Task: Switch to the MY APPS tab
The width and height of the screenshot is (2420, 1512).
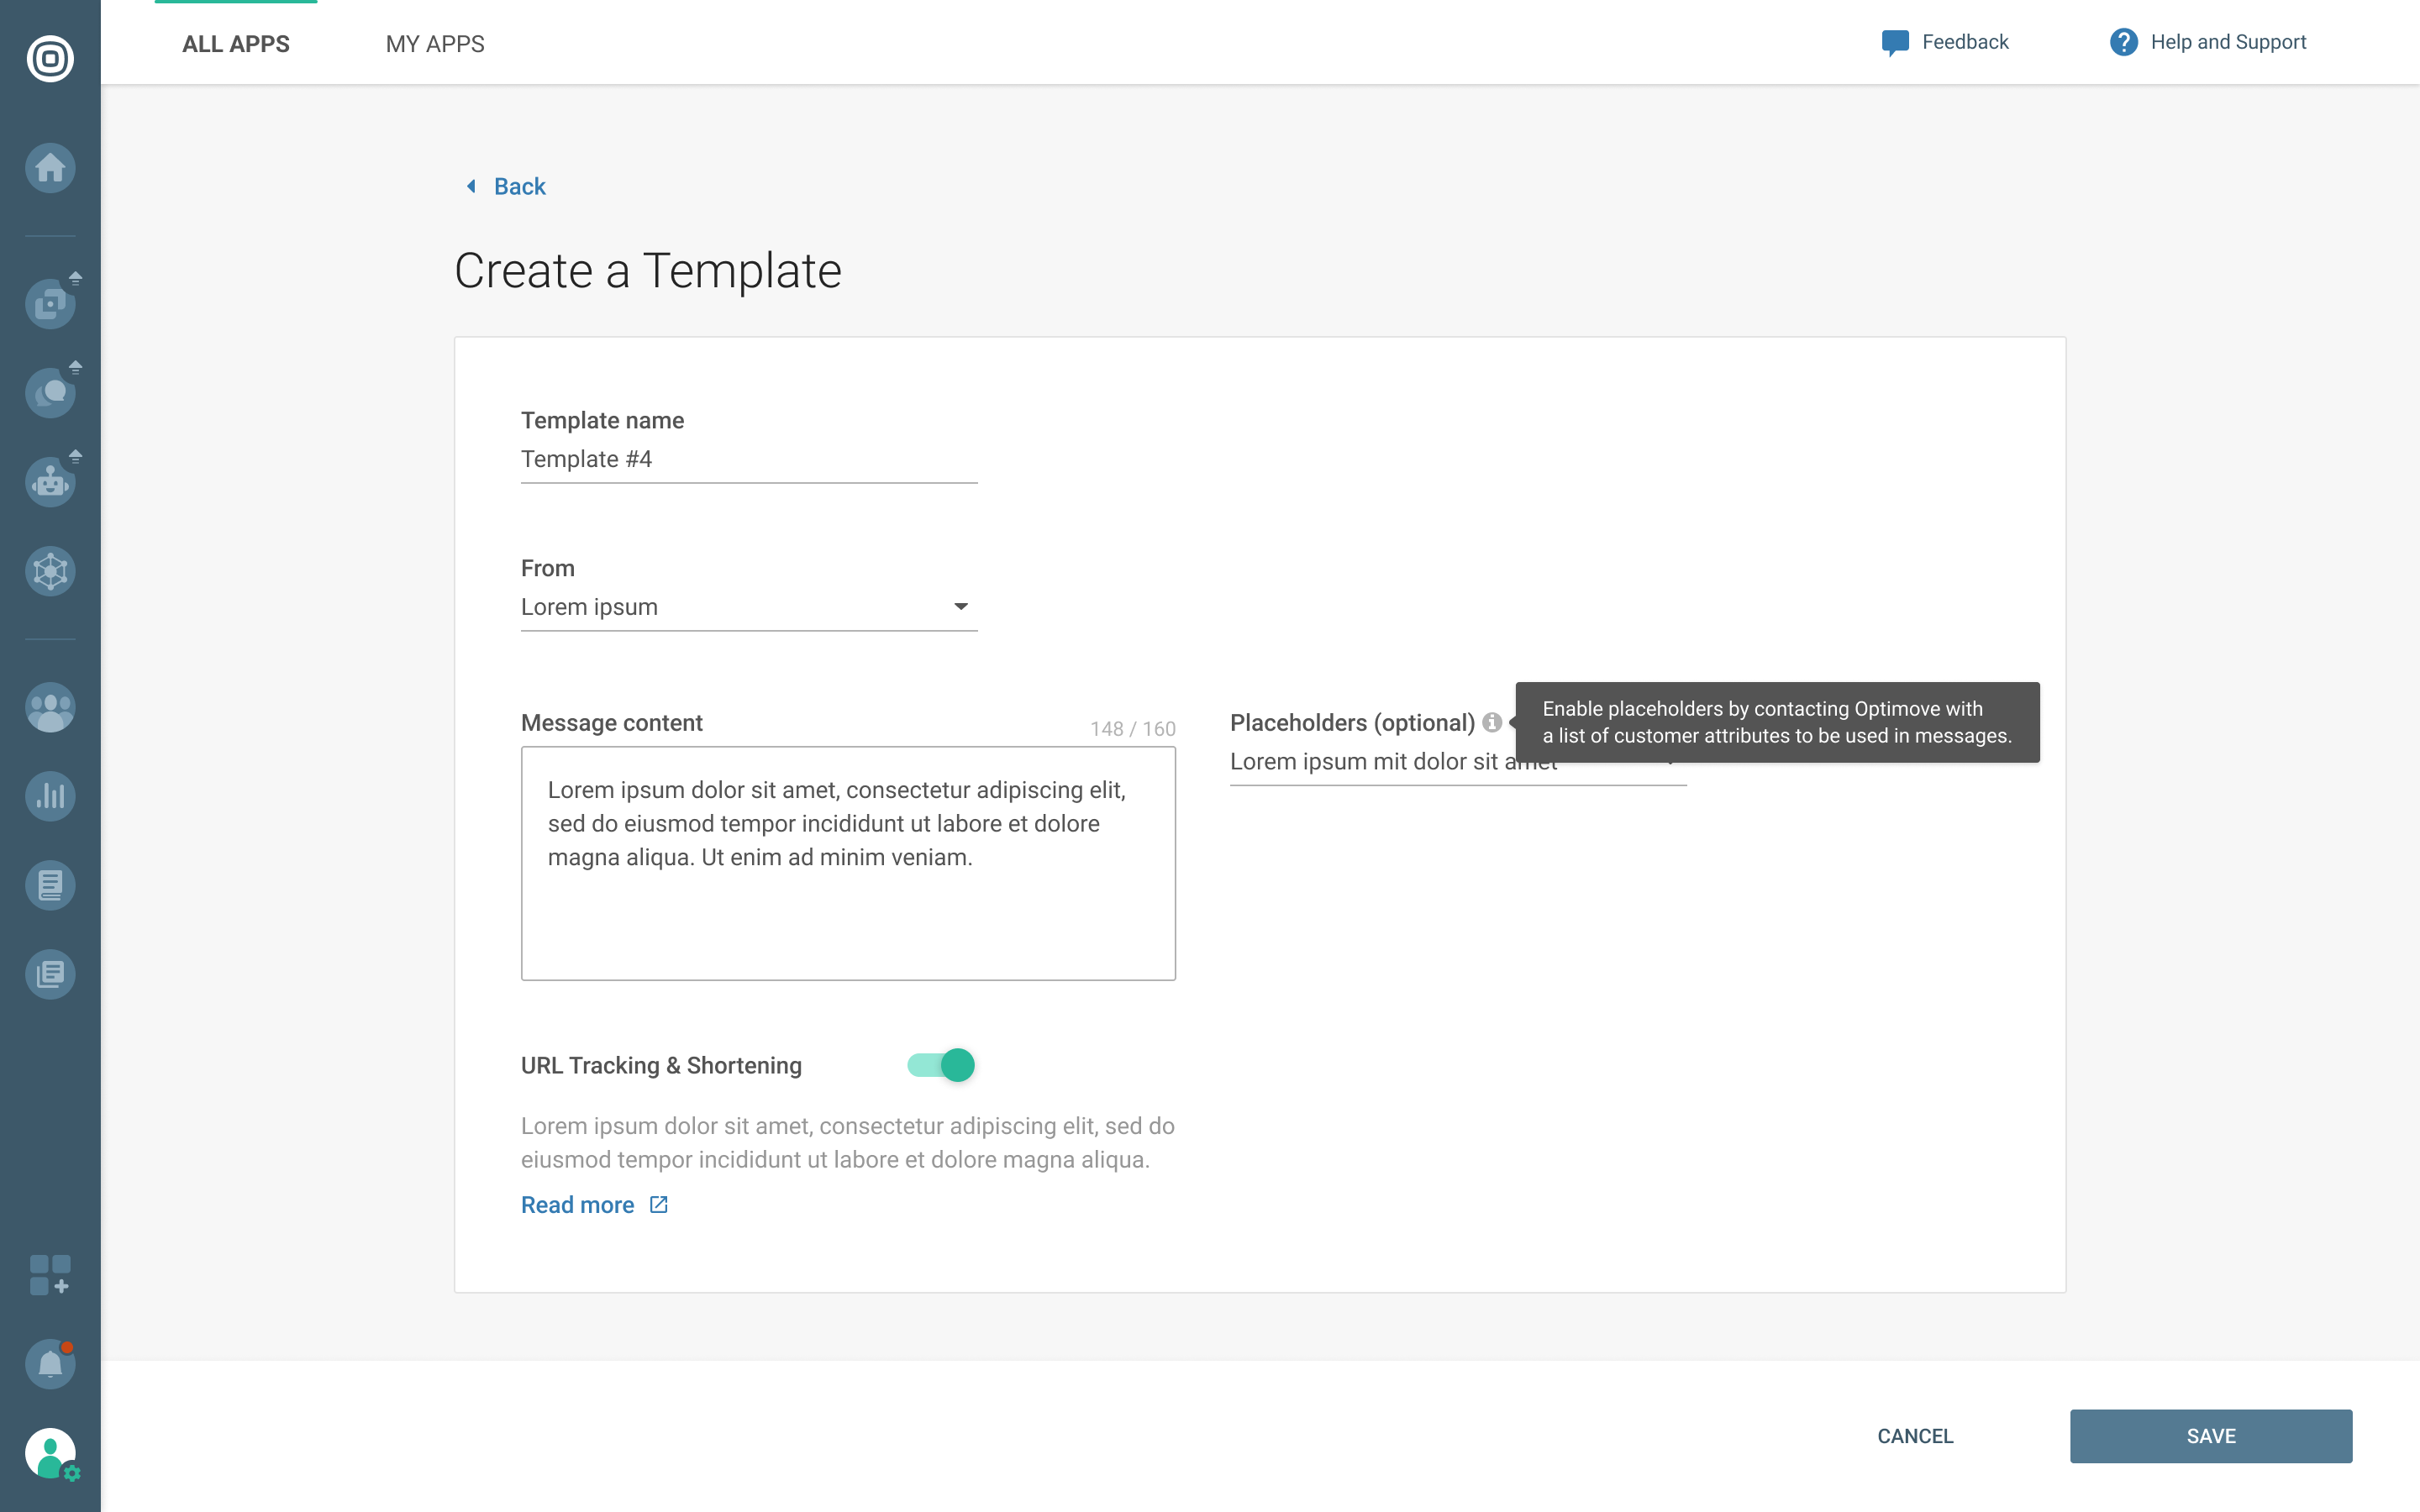Action: point(435,44)
